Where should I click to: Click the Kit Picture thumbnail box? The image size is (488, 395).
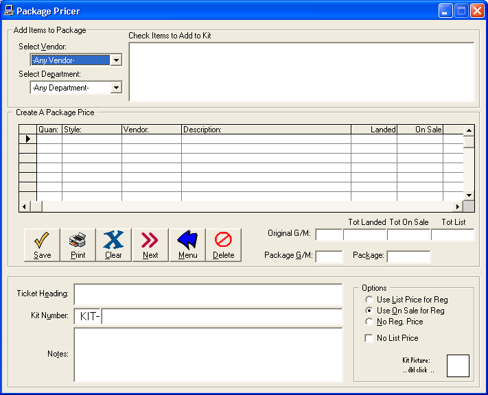pos(458,366)
